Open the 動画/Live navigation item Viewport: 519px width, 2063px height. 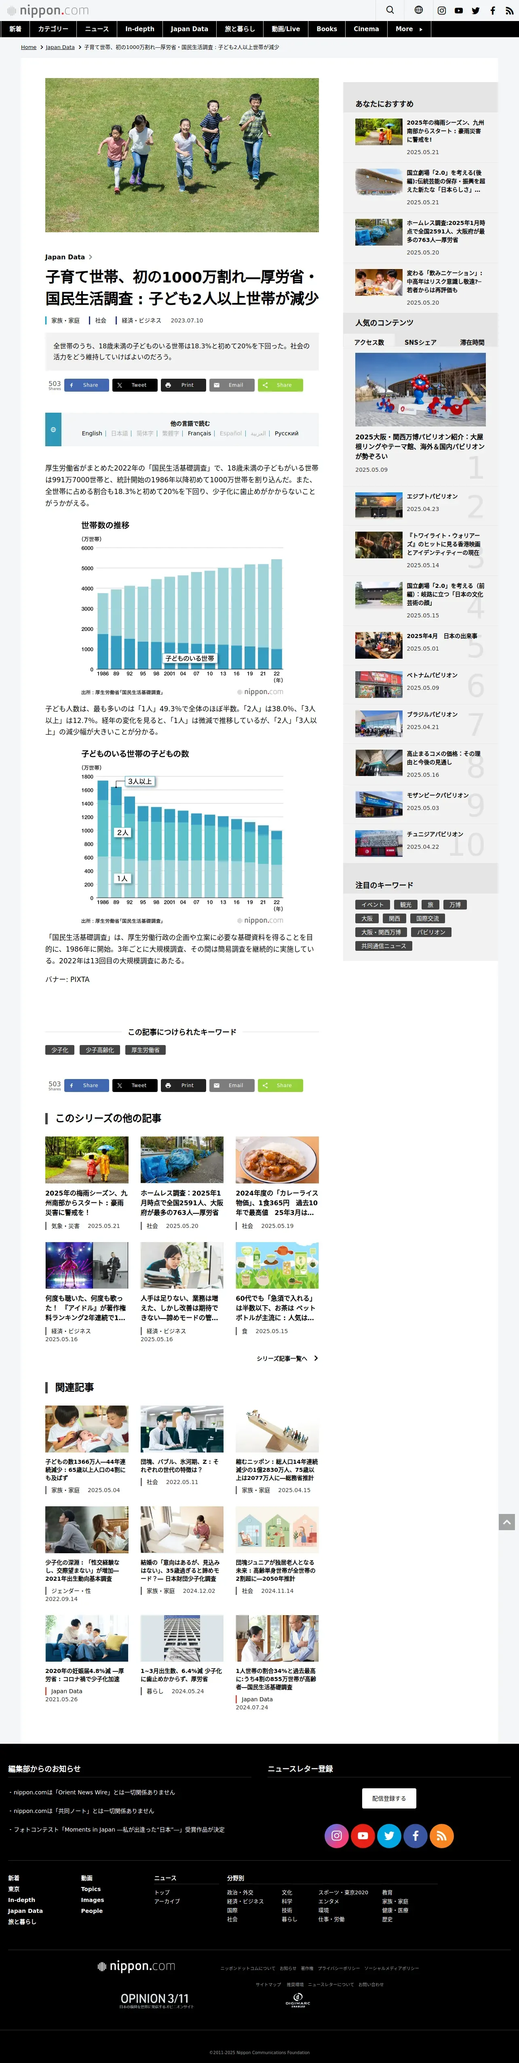click(285, 29)
